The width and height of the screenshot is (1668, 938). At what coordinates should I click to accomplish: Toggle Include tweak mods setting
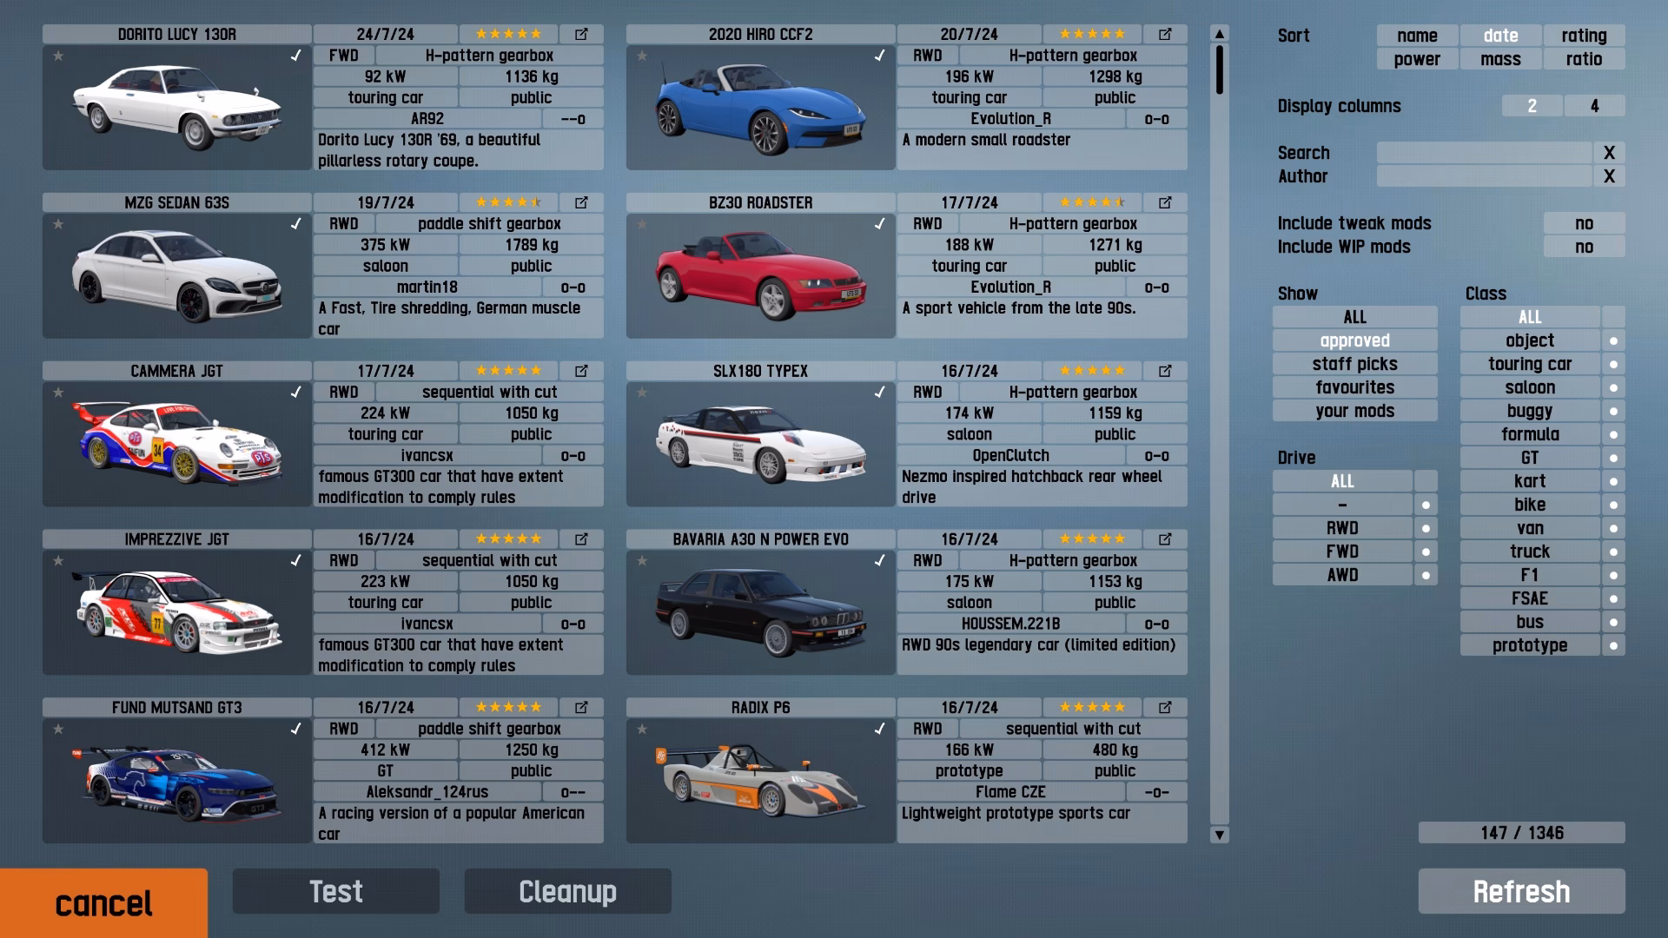click(x=1584, y=223)
